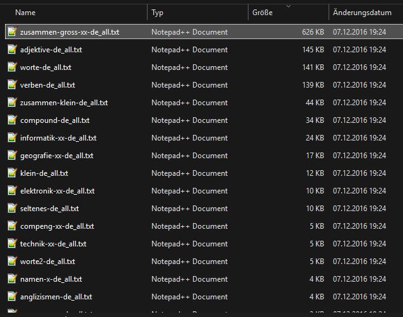Screen dimensions: 403x317
Task: Click icon of klein-de_all.txt
Action: pos(12,173)
